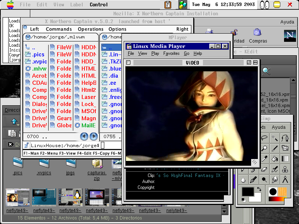Select the GIMP bezier paths pen tool
Viewport: 299px width, 224px height.
[285, 138]
